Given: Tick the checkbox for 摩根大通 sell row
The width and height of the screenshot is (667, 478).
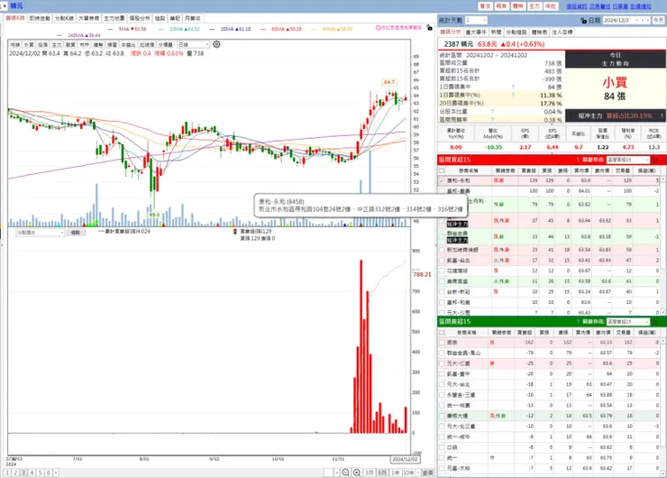Looking at the screenshot, I should (442, 416).
